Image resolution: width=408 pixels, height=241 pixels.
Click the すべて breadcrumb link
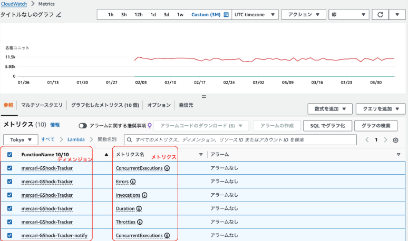click(47, 139)
